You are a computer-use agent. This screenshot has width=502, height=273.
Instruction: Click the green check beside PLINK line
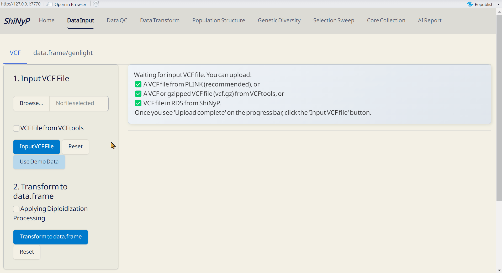click(138, 84)
